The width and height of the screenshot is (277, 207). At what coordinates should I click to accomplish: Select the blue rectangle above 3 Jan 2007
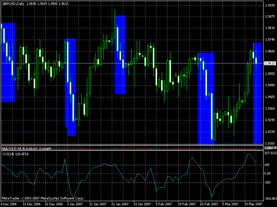(x=70, y=87)
